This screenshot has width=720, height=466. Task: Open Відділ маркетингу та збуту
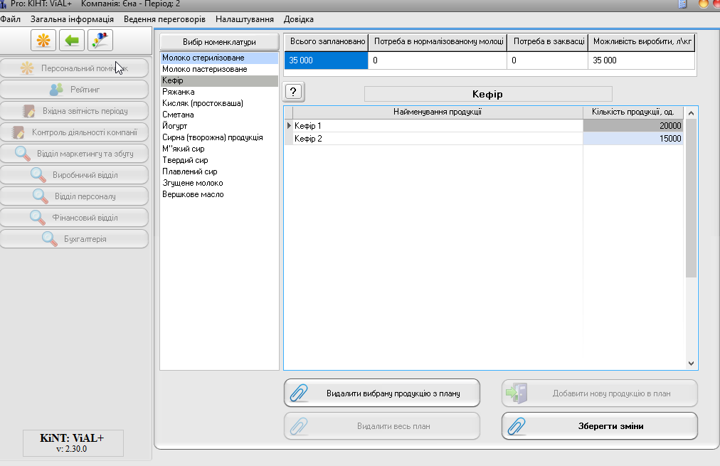[x=75, y=154]
